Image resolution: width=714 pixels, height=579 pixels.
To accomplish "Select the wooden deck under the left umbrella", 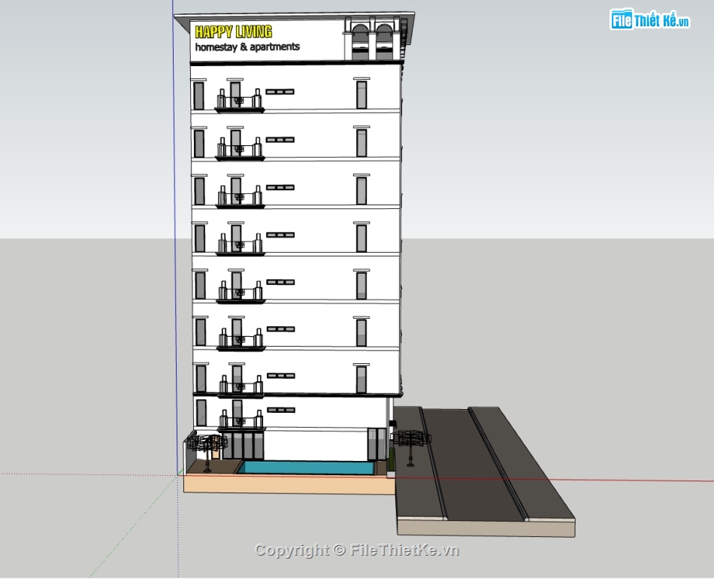I will tap(213, 467).
